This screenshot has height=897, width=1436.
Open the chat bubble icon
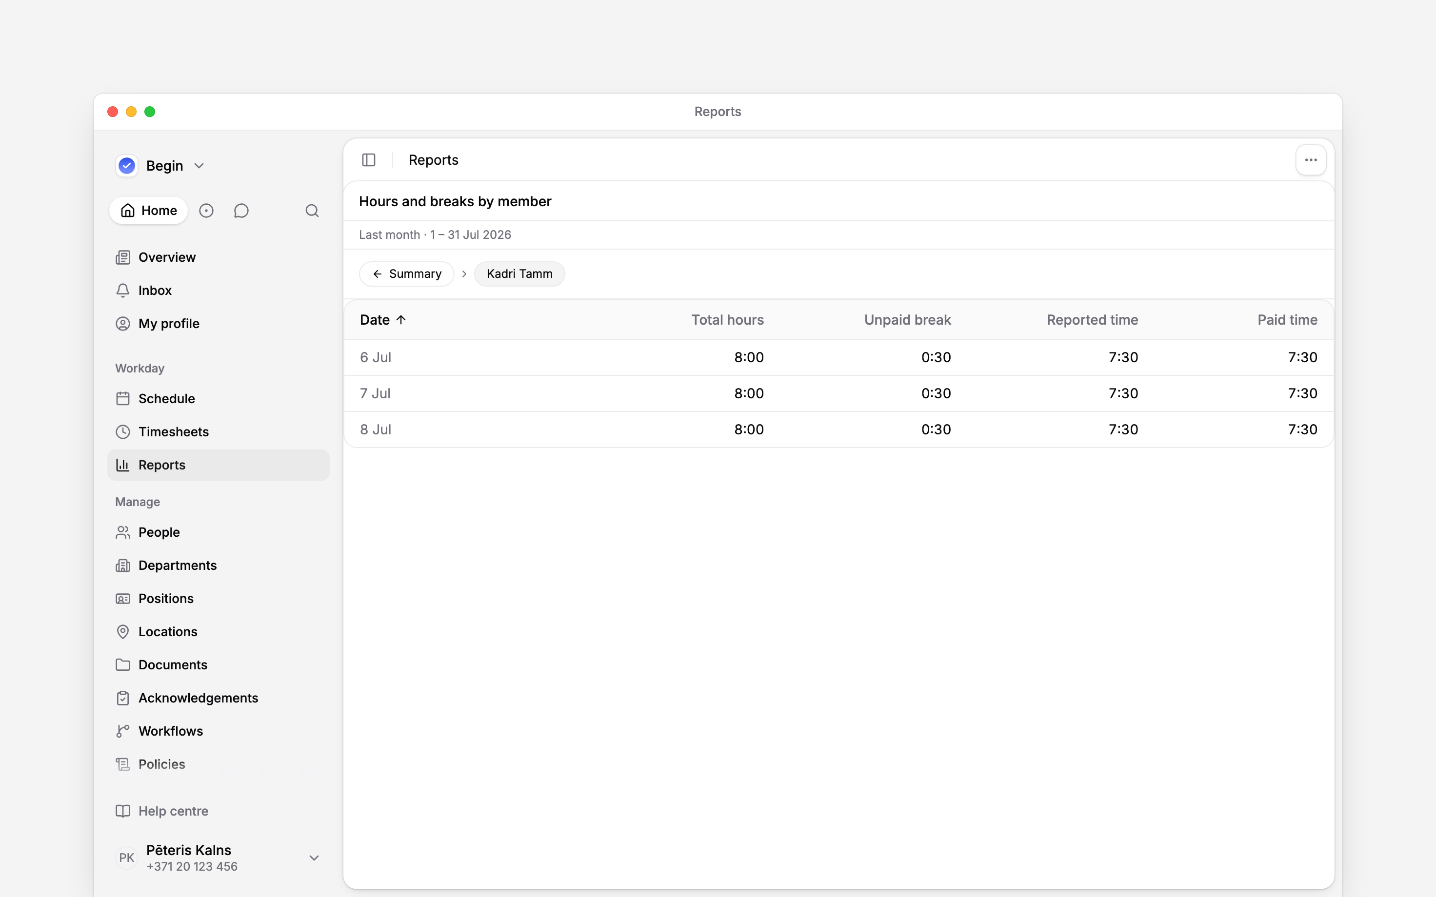241,211
